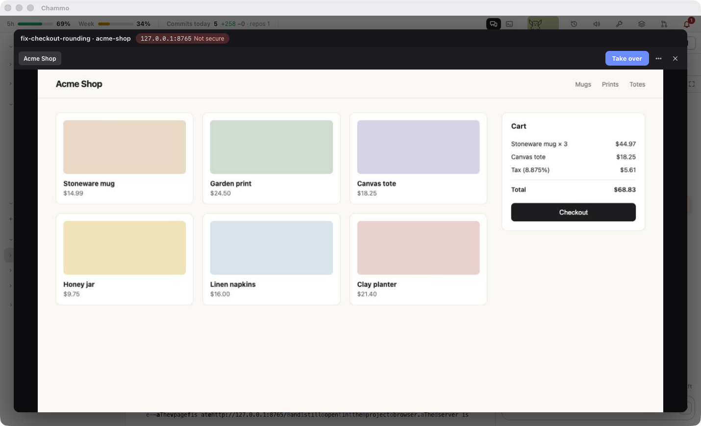
Task: Click the 5h usage progress bar
Action: [x=35, y=24]
